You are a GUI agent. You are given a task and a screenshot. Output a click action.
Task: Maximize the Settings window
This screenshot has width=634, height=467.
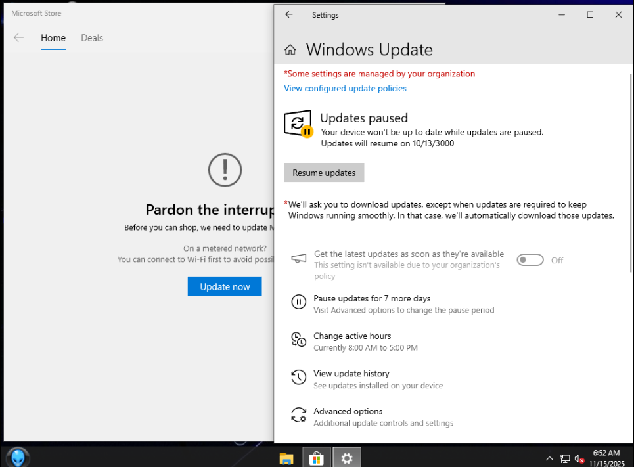[590, 15]
